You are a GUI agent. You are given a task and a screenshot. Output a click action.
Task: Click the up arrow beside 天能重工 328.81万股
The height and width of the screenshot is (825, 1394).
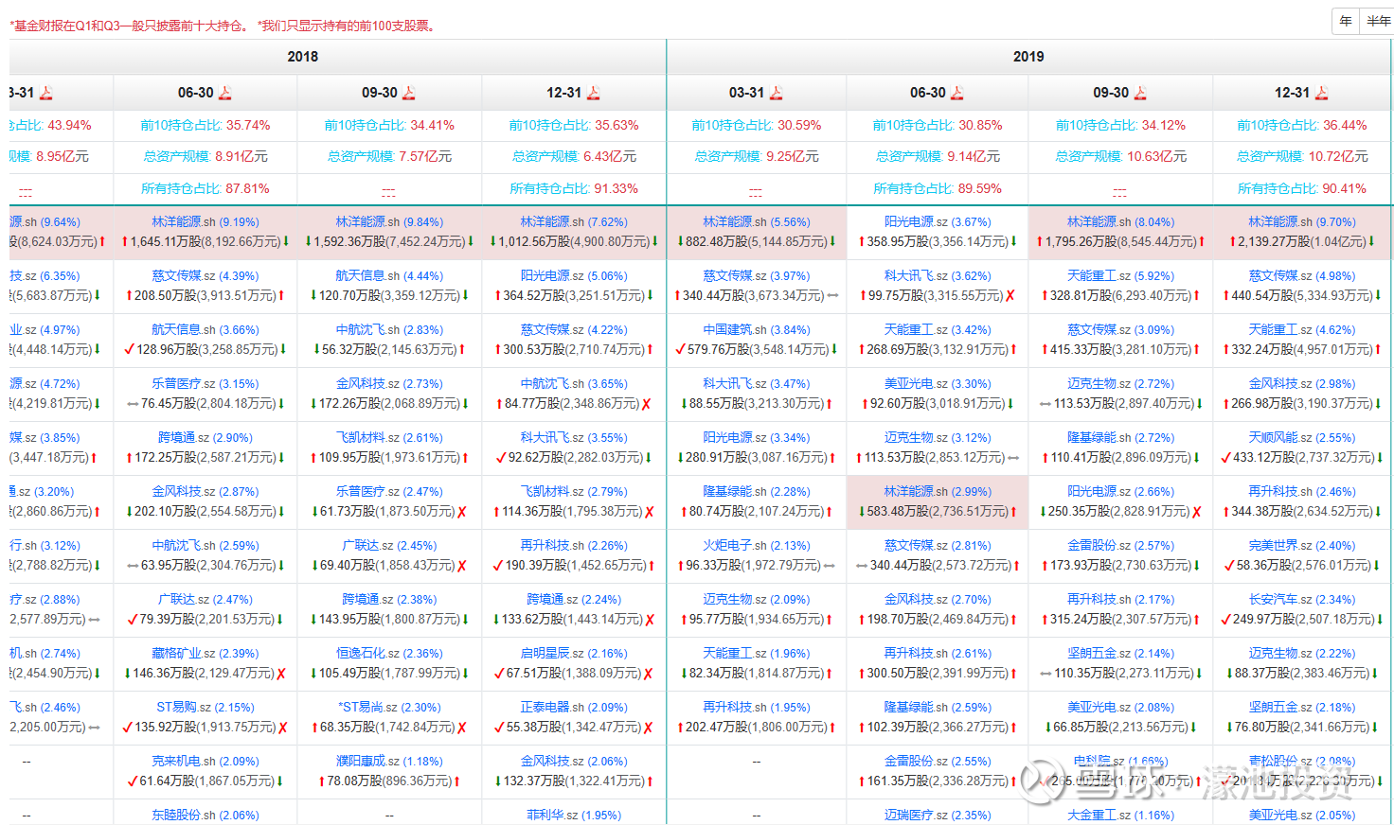pyautogui.click(x=1045, y=296)
